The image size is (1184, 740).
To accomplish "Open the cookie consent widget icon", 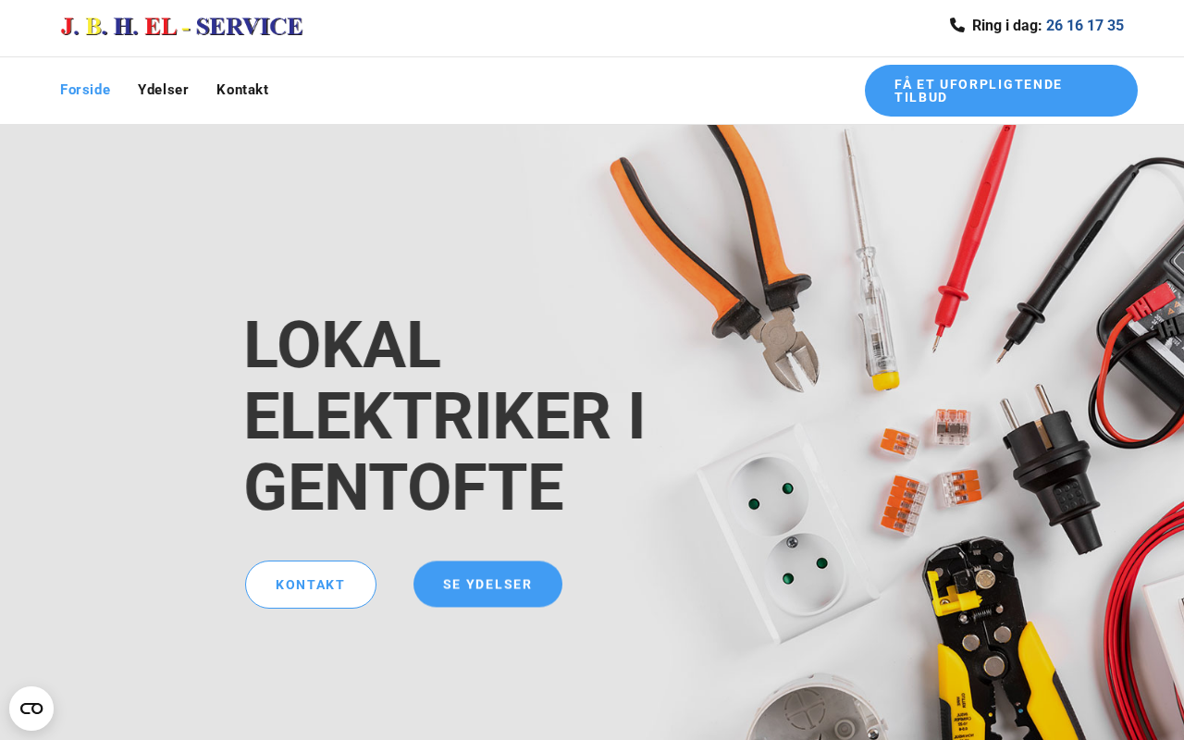I will point(31,709).
